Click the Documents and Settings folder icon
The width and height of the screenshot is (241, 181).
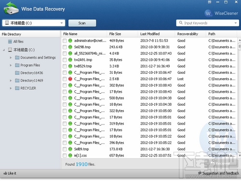coord(17,57)
